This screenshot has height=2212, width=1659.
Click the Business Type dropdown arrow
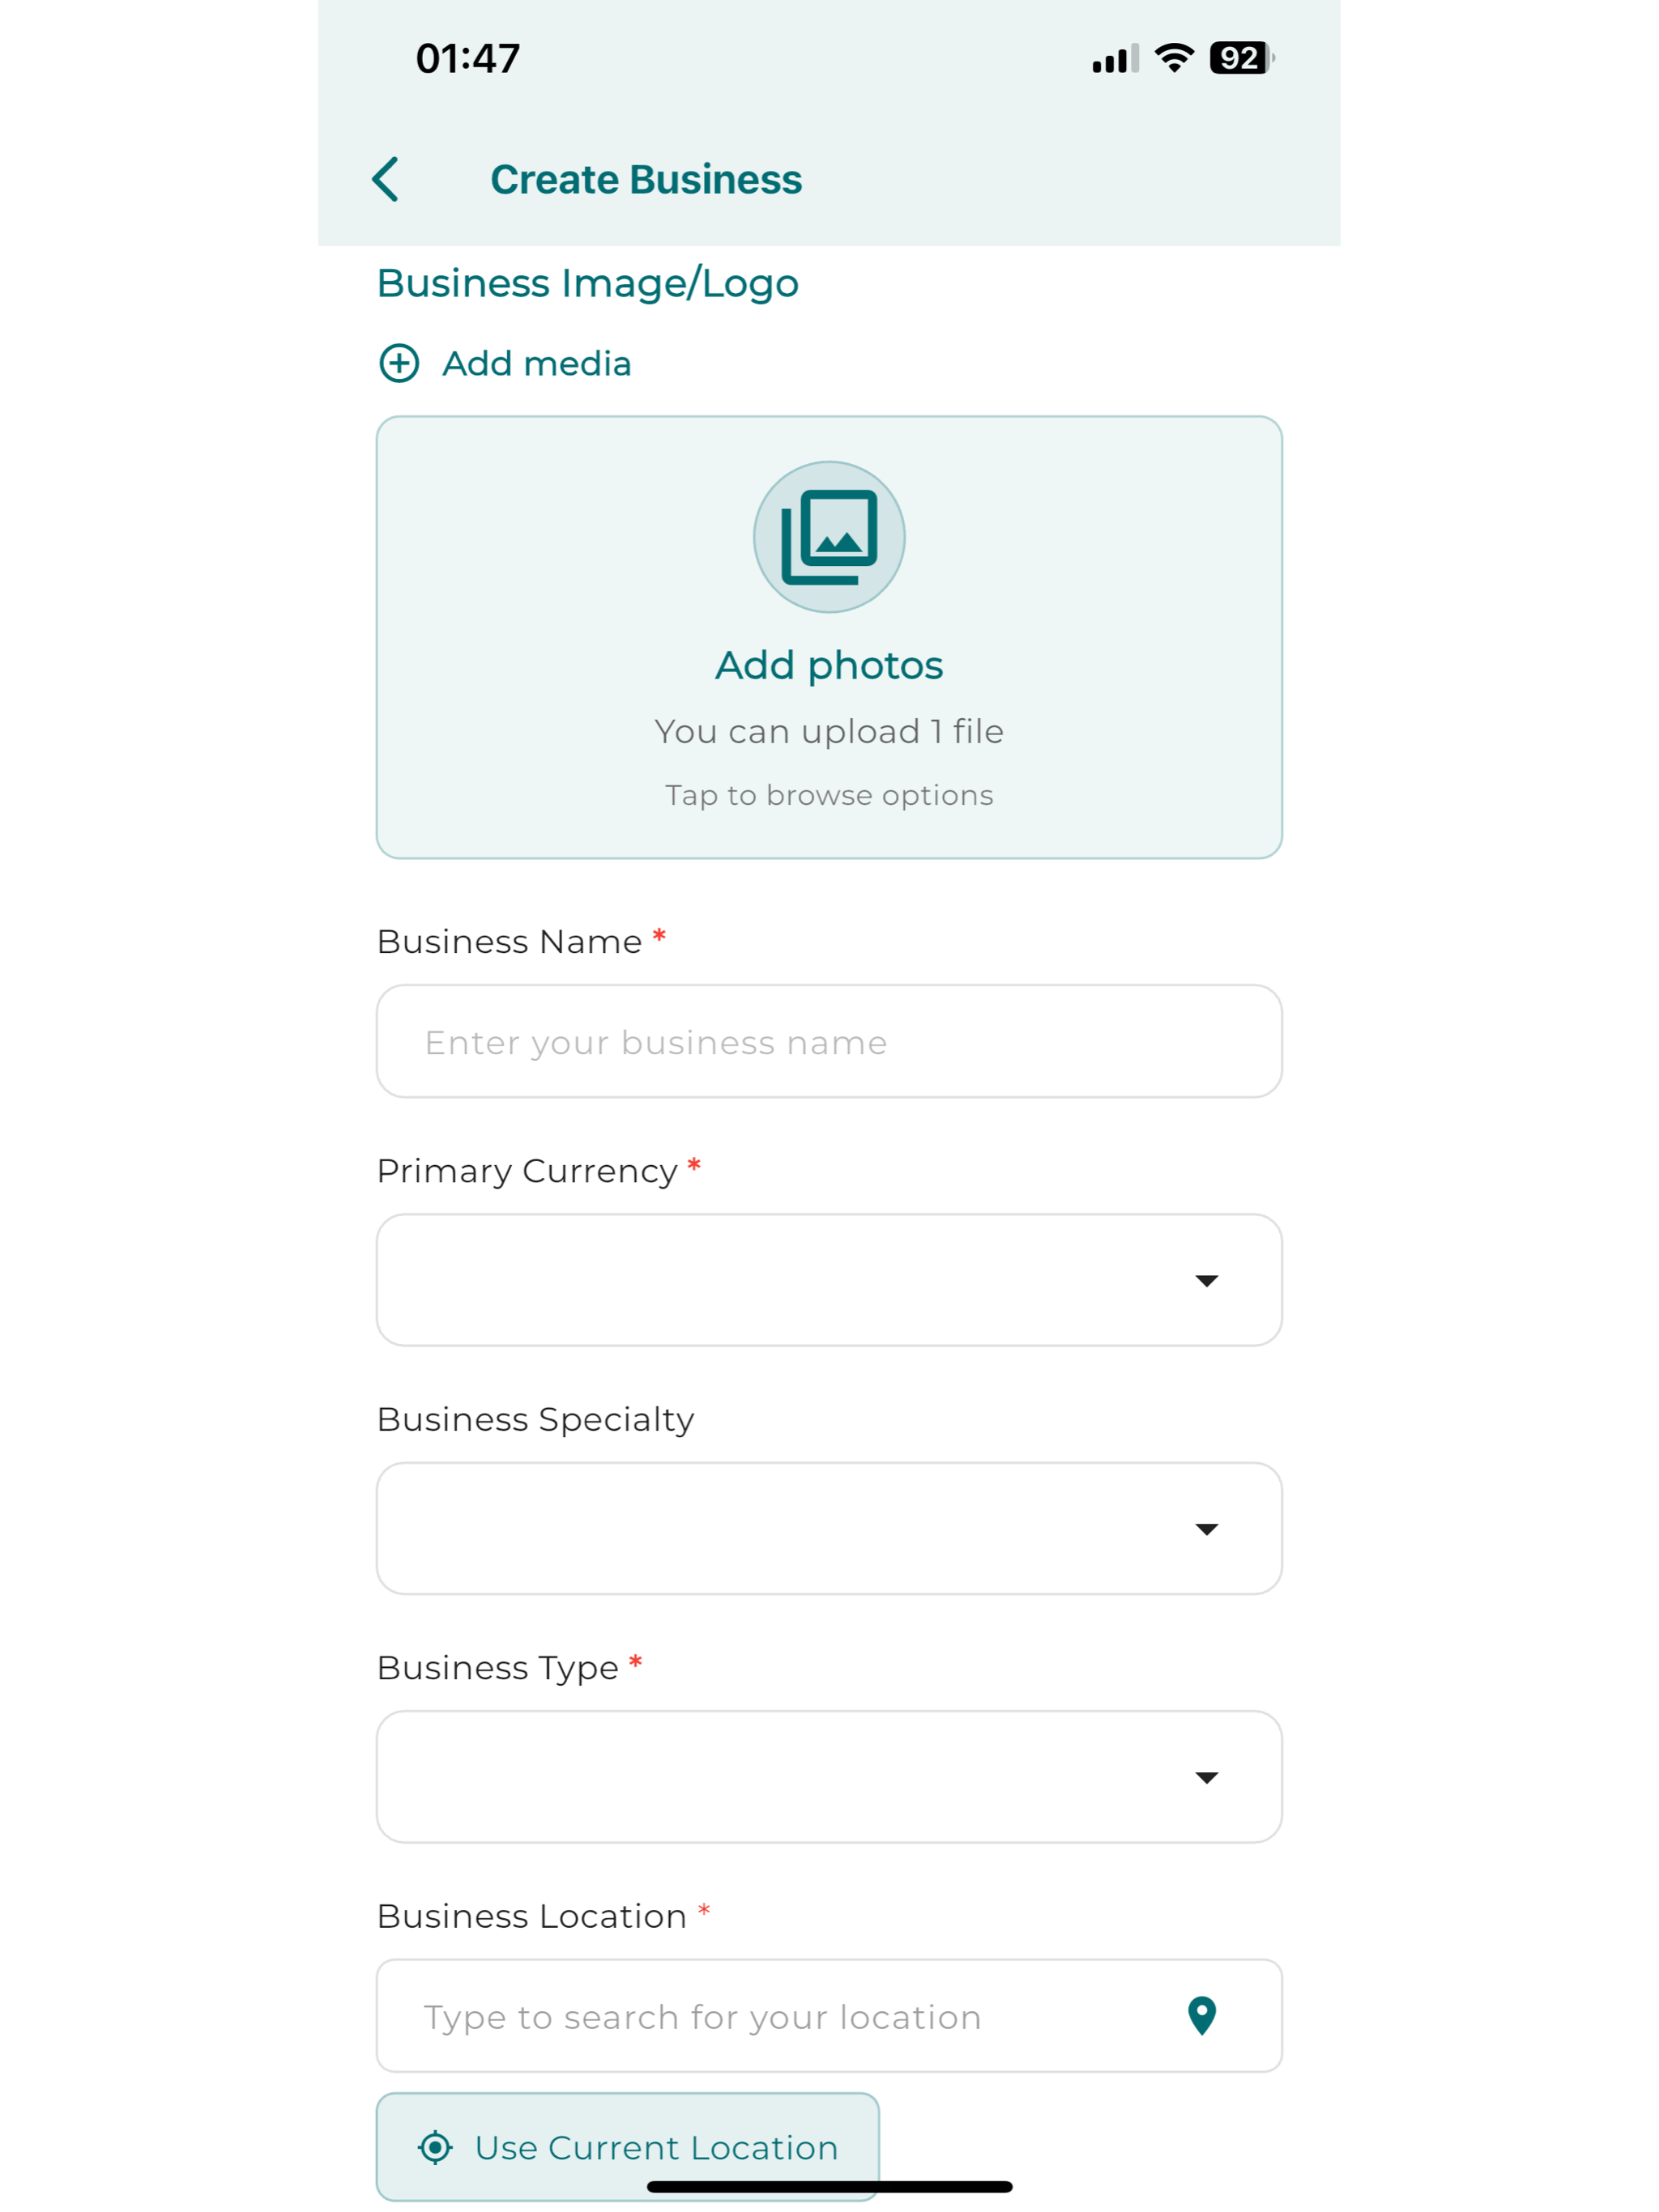(1207, 1777)
